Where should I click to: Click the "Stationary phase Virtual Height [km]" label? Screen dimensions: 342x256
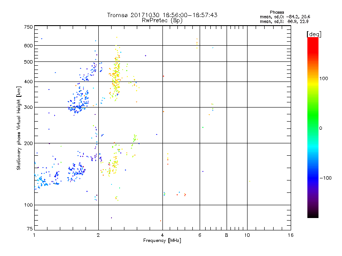tap(19, 128)
